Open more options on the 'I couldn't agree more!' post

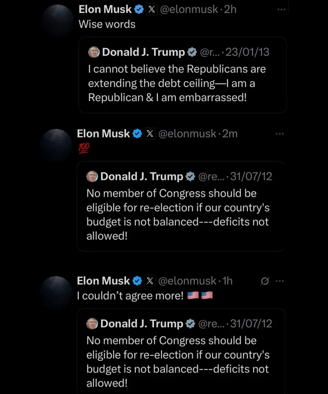pos(280,281)
